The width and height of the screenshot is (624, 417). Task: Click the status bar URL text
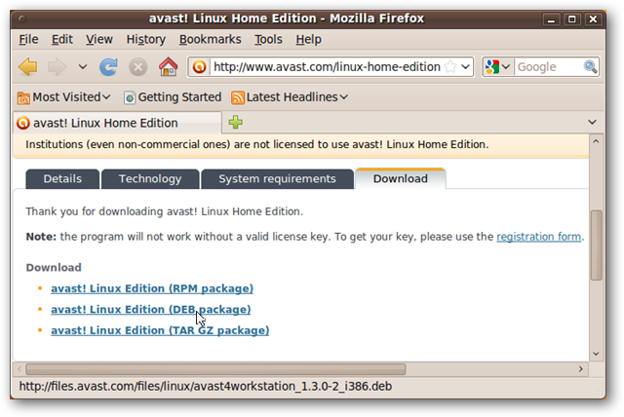coord(206,387)
